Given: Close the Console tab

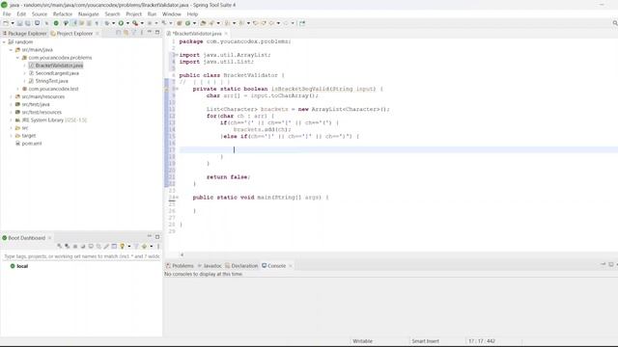Looking at the screenshot, I should (x=291, y=266).
